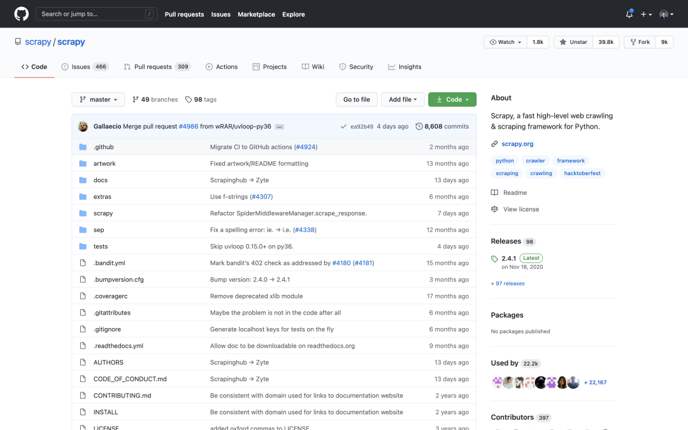Open the scrapy source folder icon
The image size is (688, 430).
[83, 213]
